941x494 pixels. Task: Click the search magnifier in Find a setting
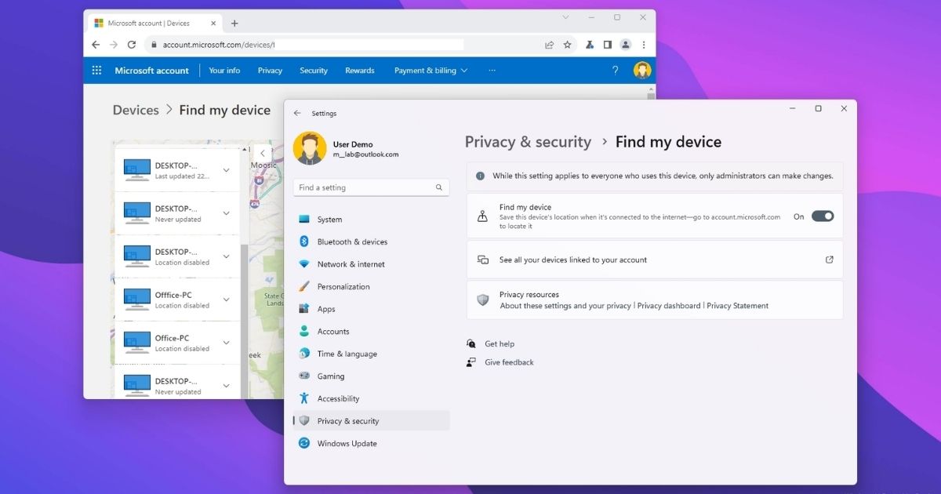click(x=439, y=187)
